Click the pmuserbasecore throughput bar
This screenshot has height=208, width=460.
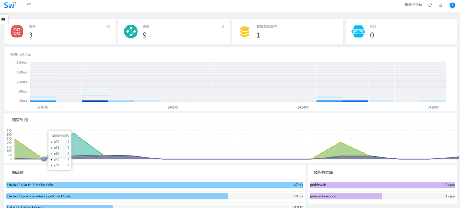point(346,196)
